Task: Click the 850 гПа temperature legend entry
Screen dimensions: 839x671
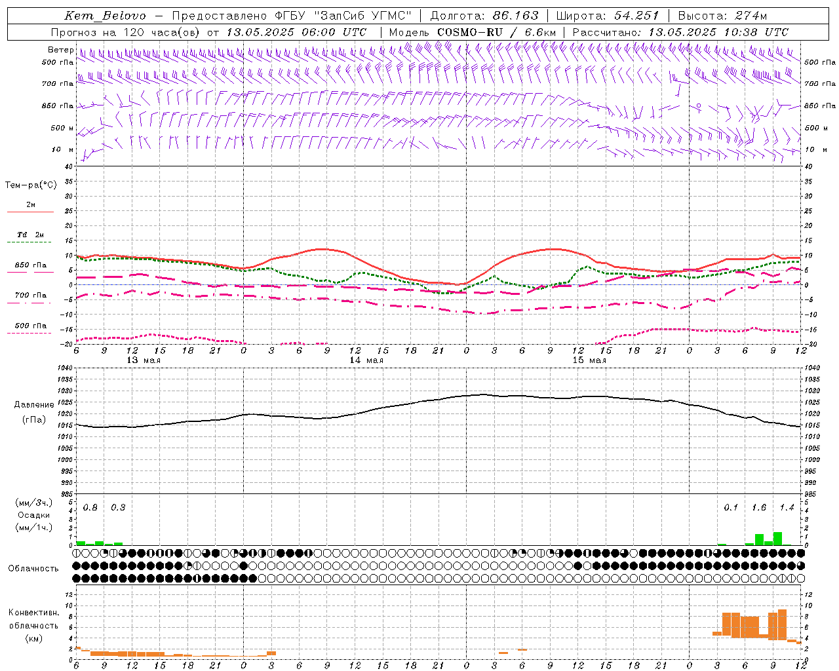Action: click(x=30, y=265)
